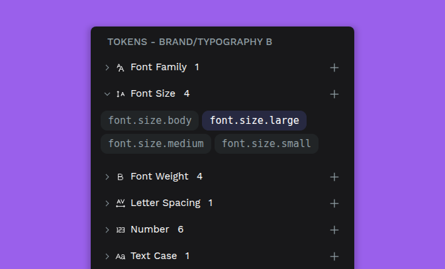Expand the Number section

107,230
